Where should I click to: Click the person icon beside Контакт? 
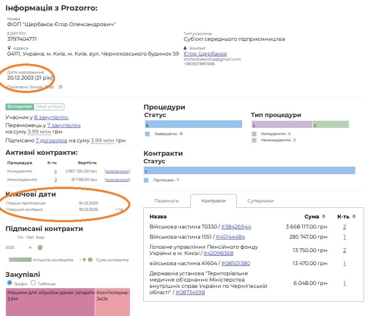[186, 48]
